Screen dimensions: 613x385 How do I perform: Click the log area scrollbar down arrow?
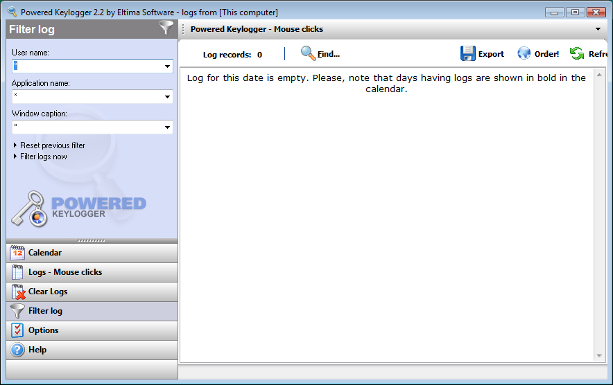click(x=599, y=356)
